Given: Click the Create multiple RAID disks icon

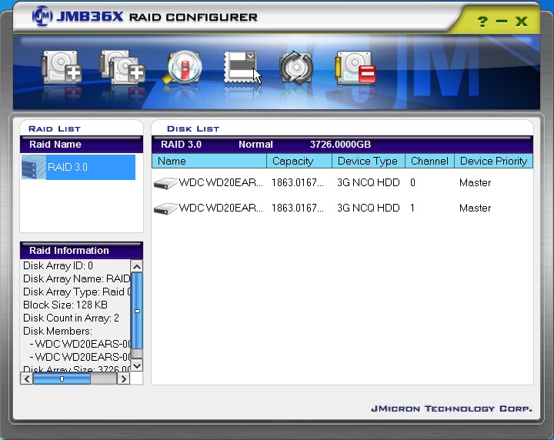Looking at the screenshot, I should [x=122, y=67].
